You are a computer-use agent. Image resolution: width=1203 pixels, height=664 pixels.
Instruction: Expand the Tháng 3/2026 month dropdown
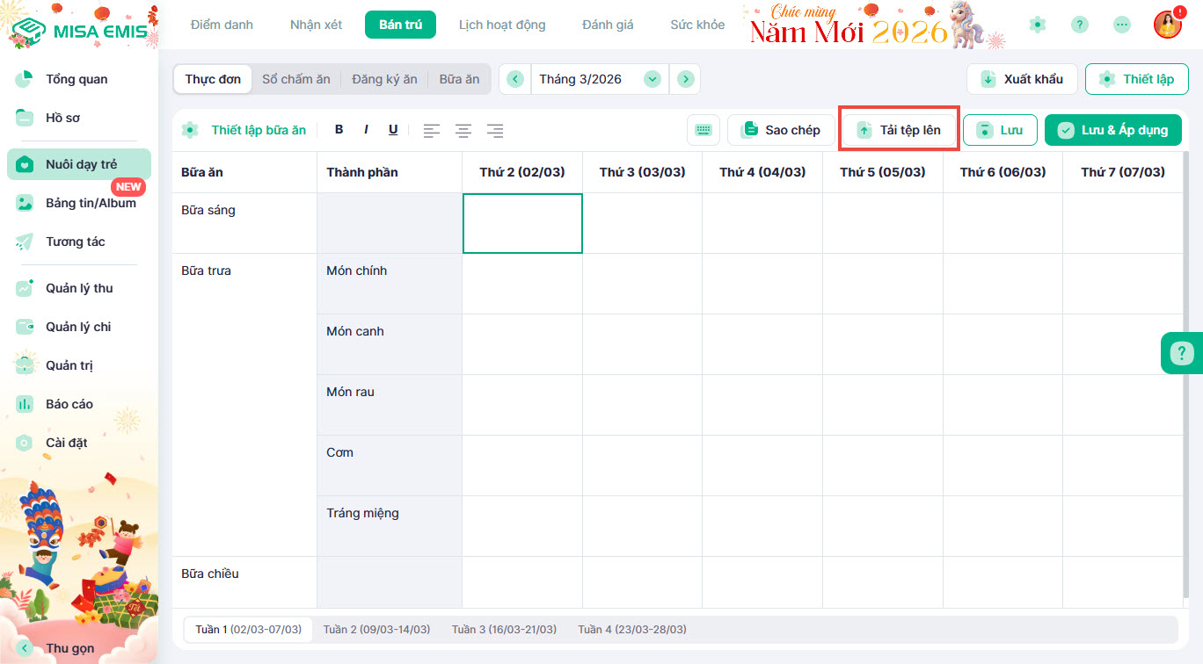point(652,79)
